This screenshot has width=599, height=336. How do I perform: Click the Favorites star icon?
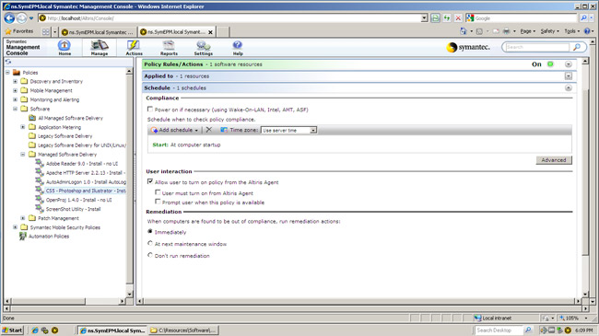click(8, 31)
